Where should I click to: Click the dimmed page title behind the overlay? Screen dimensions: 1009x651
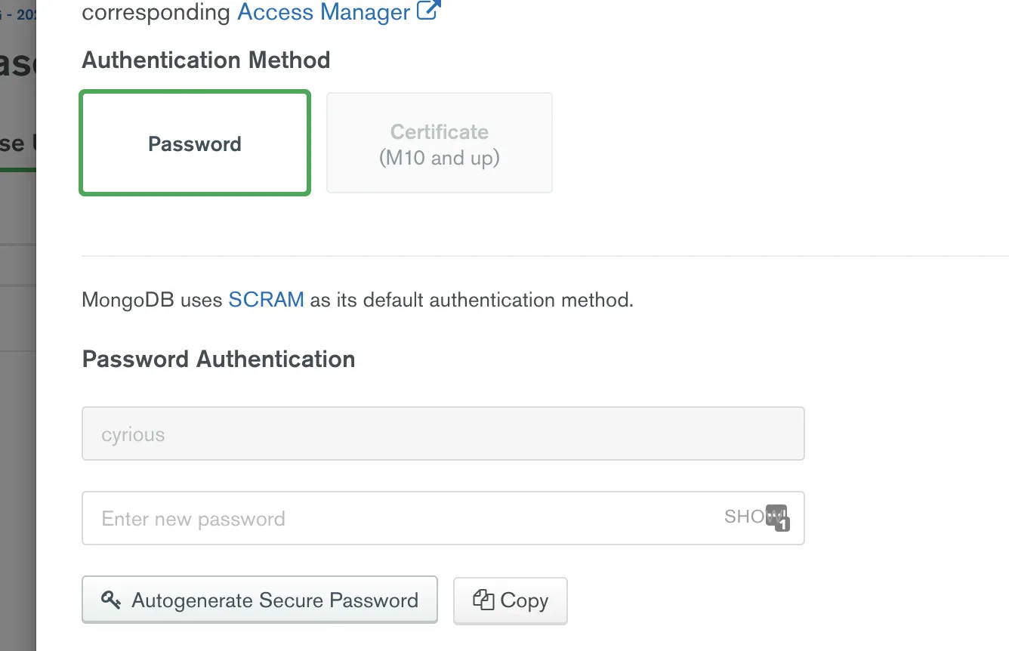pos(17,64)
